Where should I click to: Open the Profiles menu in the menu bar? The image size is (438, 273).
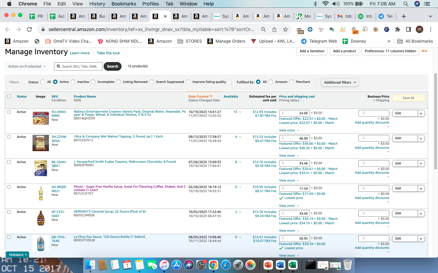point(151,4)
